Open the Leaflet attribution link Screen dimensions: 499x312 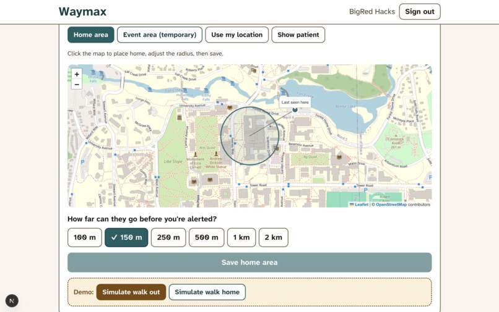(362, 204)
